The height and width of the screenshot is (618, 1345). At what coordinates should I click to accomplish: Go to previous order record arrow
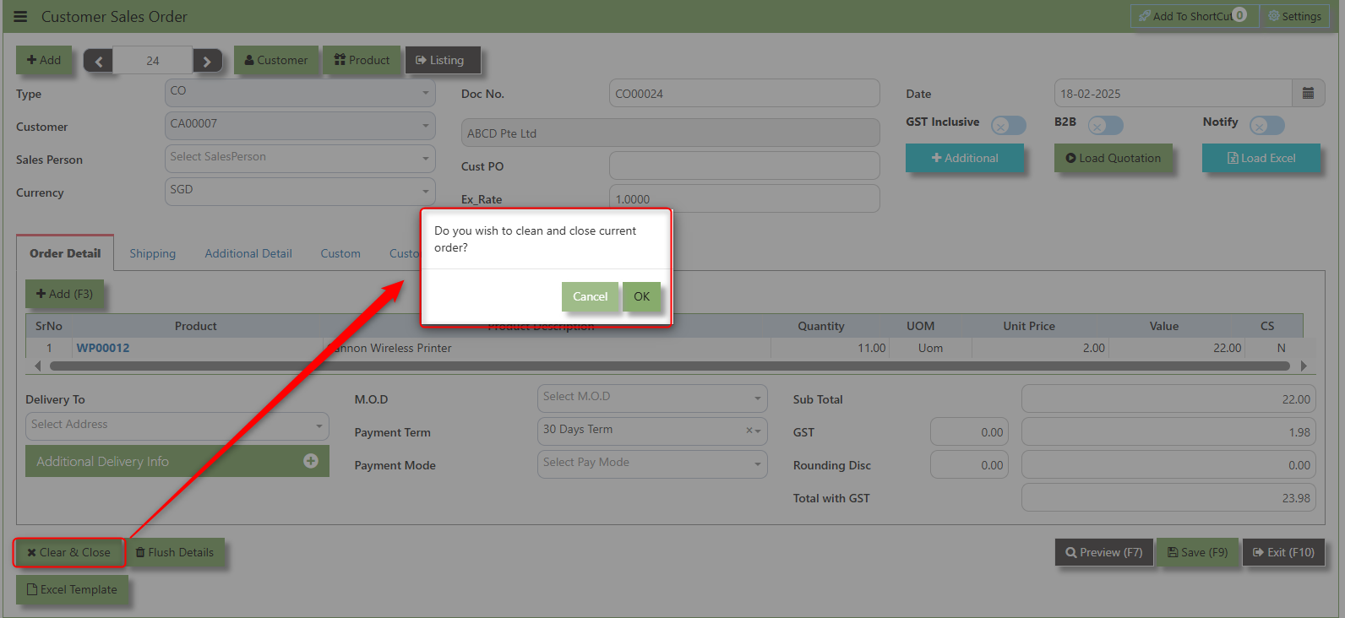[98, 61]
